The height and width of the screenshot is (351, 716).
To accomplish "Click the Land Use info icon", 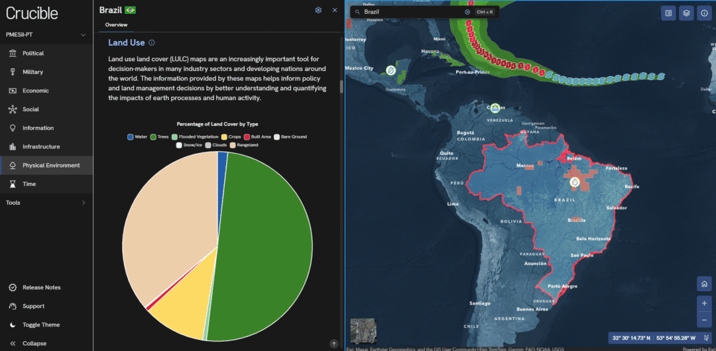I will point(152,43).
